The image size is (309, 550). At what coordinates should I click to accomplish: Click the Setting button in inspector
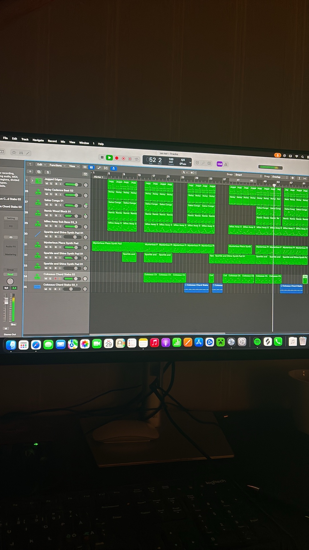click(11, 218)
